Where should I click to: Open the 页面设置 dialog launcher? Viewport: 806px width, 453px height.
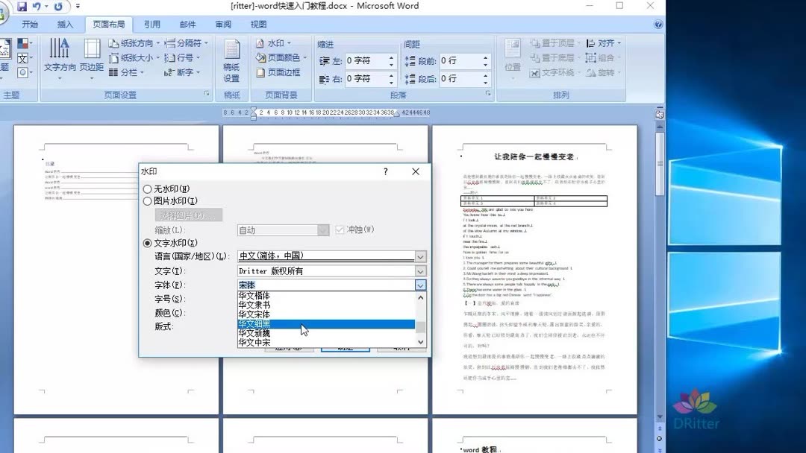tap(207, 95)
